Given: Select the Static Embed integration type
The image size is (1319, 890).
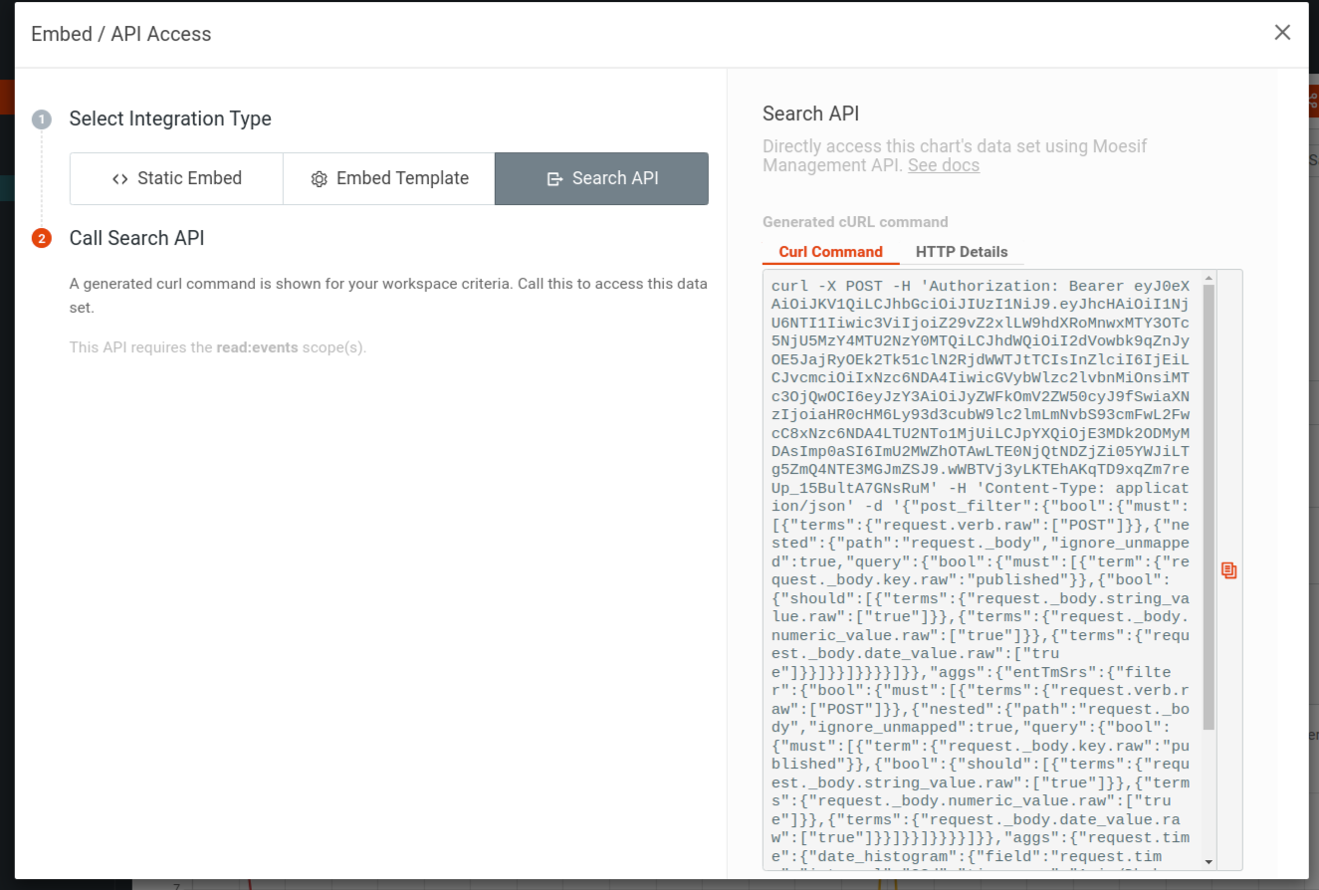Looking at the screenshot, I should click(176, 178).
